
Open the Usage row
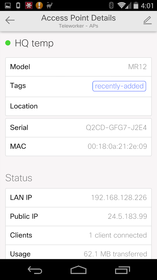click(78, 252)
